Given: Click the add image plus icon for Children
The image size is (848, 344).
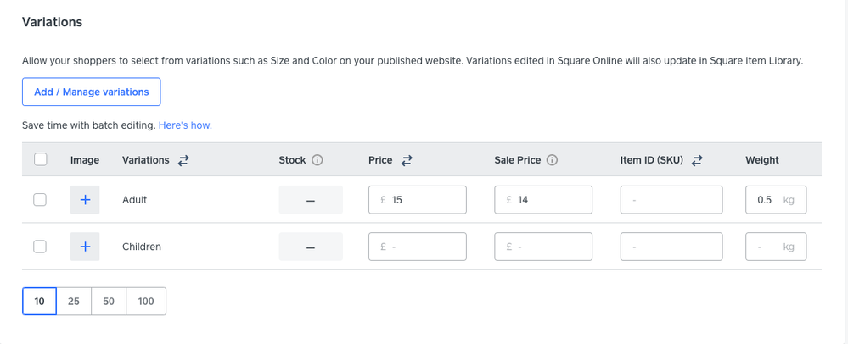Looking at the screenshot, I should coord(85,247).
